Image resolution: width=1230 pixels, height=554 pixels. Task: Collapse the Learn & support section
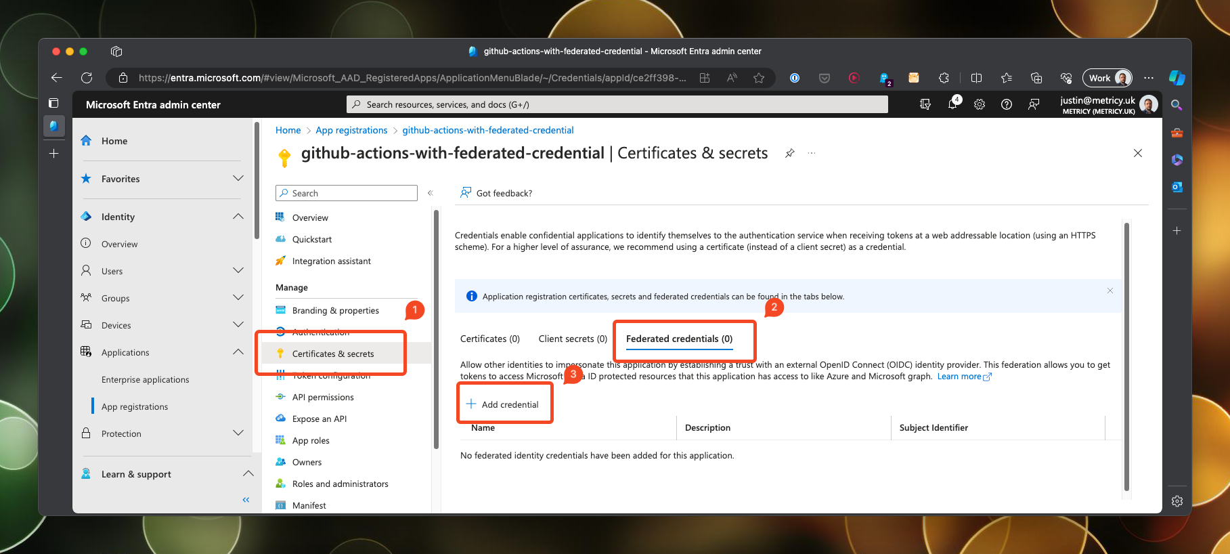pos(248,473)
